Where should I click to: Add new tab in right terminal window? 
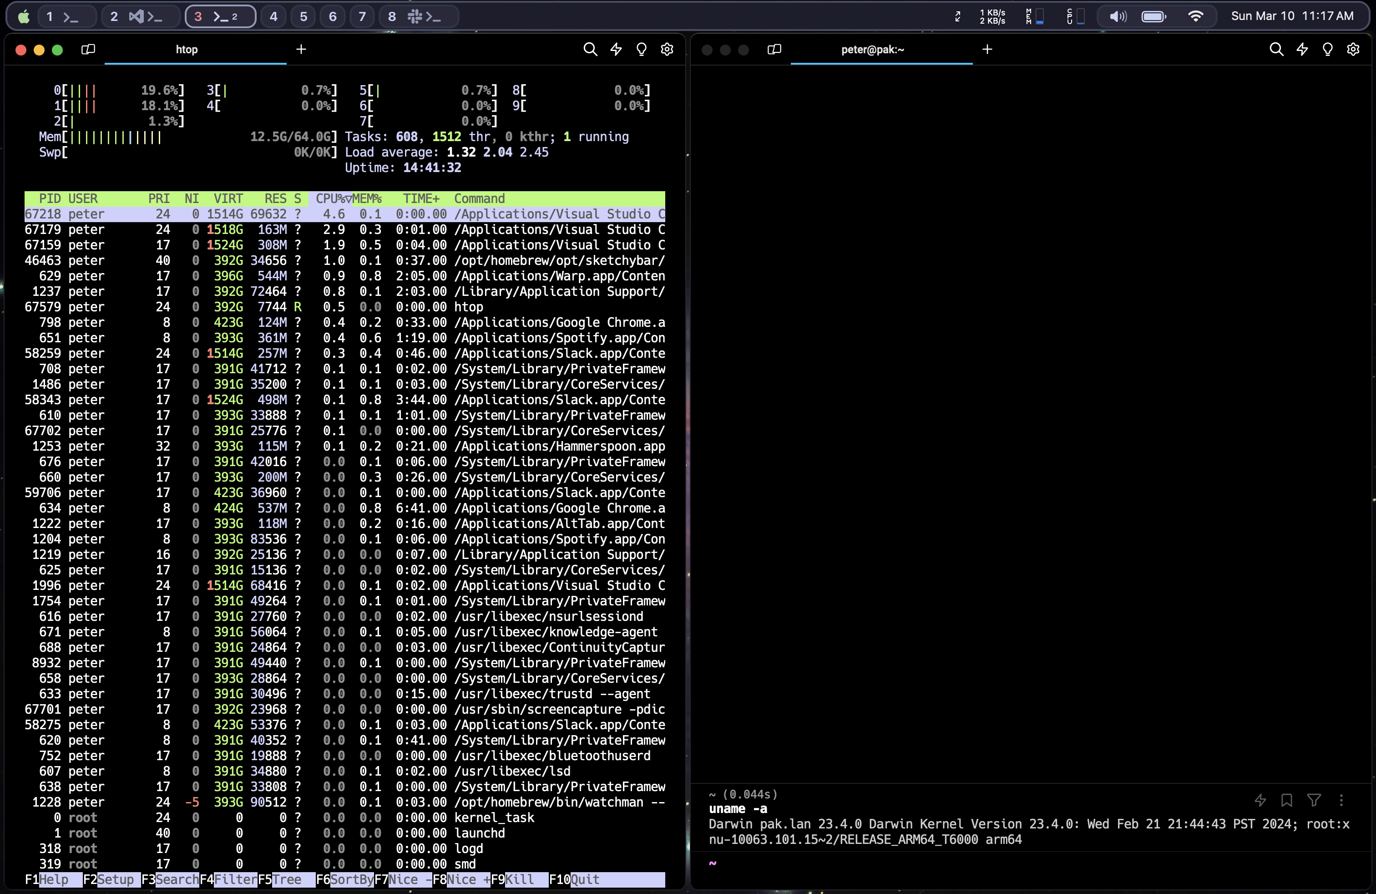pyautogui.click(x=987, y=50)
